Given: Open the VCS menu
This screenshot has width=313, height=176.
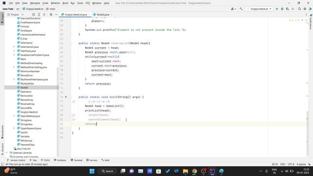Looking at the screenshot, I should pyautogui.click(x=88, y=3).
